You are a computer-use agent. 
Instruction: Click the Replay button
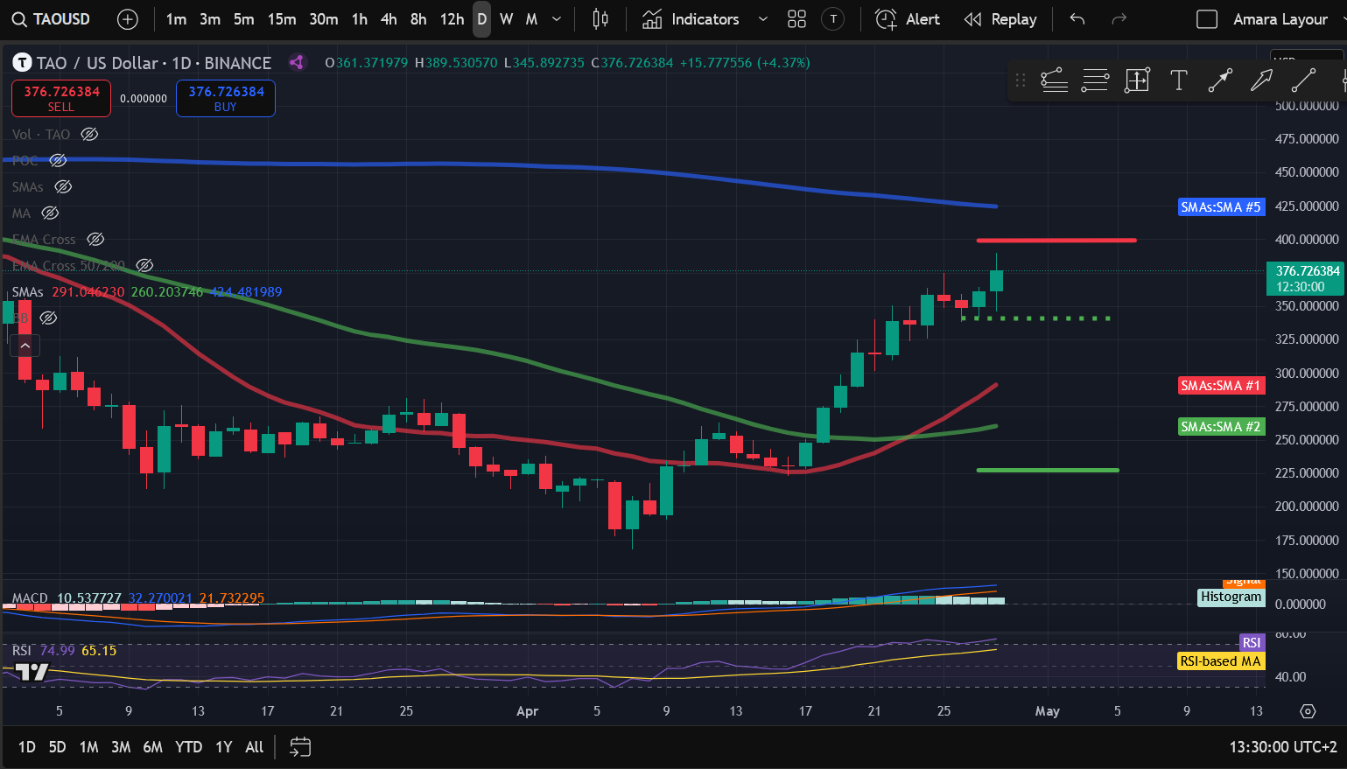coord(1000,19)
